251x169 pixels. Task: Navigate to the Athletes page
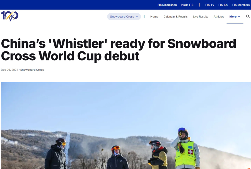point(219,17)
